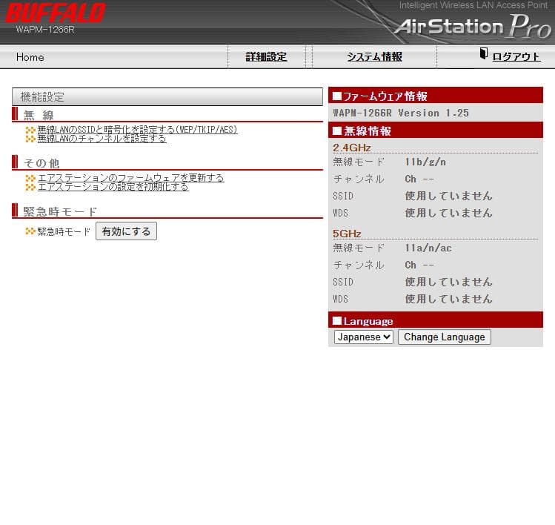Click the 2.4GHz heading

click(x=352, y=148)
